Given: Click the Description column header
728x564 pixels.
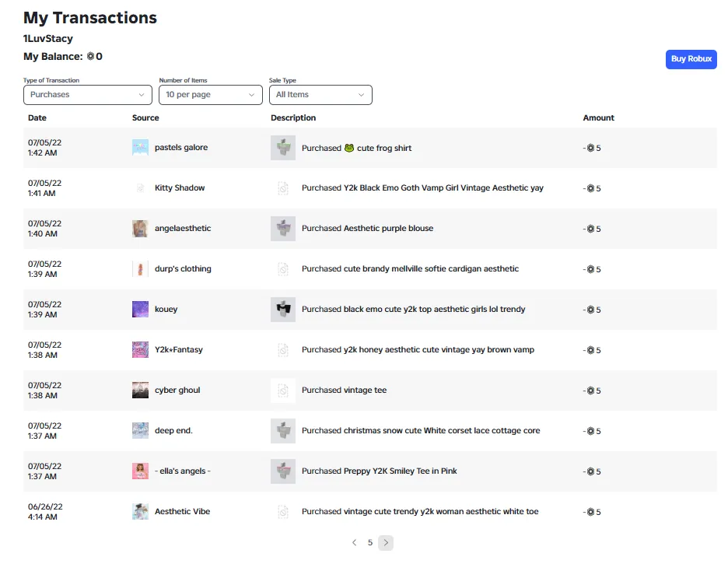Looking at the screenshot, I should point(293,118).
